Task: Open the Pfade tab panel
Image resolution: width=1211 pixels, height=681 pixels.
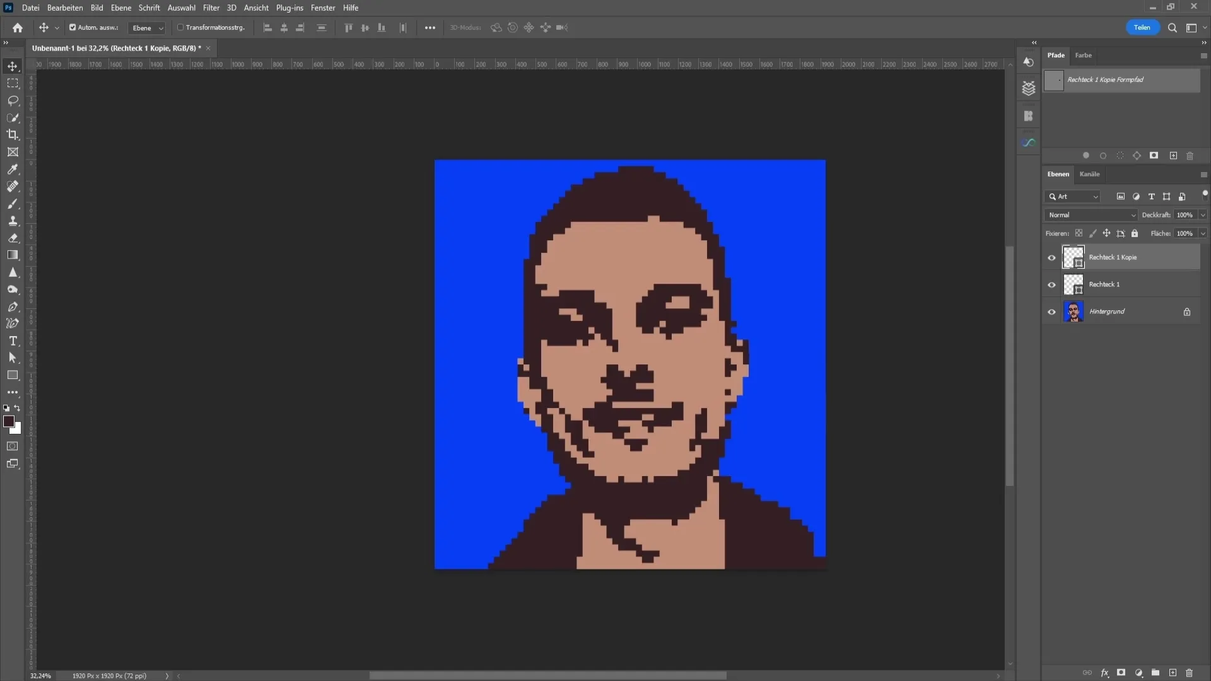Action: pos(1056,55)
